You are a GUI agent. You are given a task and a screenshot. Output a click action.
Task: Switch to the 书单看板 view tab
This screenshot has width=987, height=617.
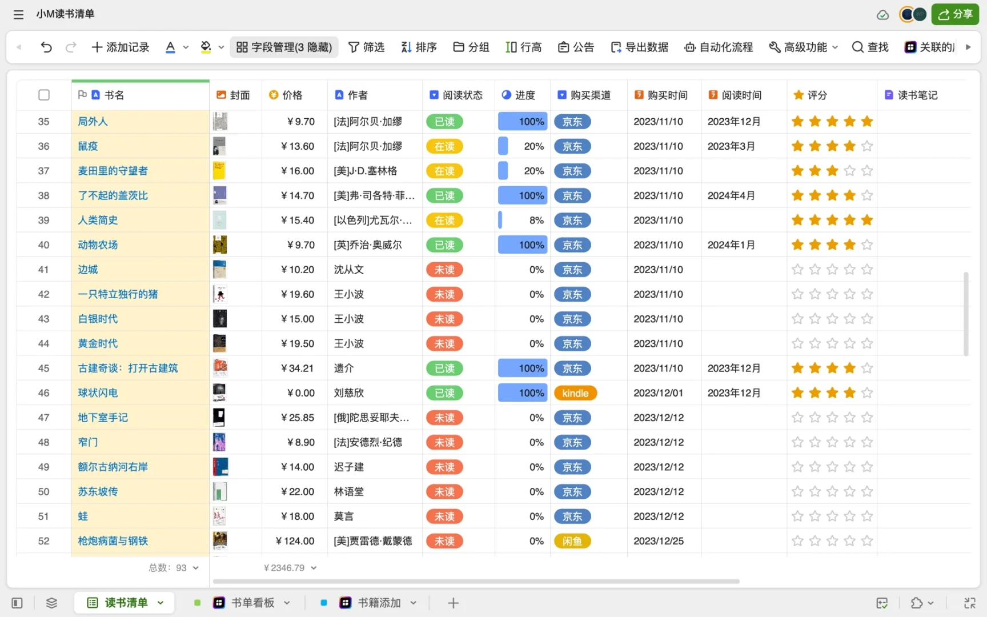tap(251, 602)
